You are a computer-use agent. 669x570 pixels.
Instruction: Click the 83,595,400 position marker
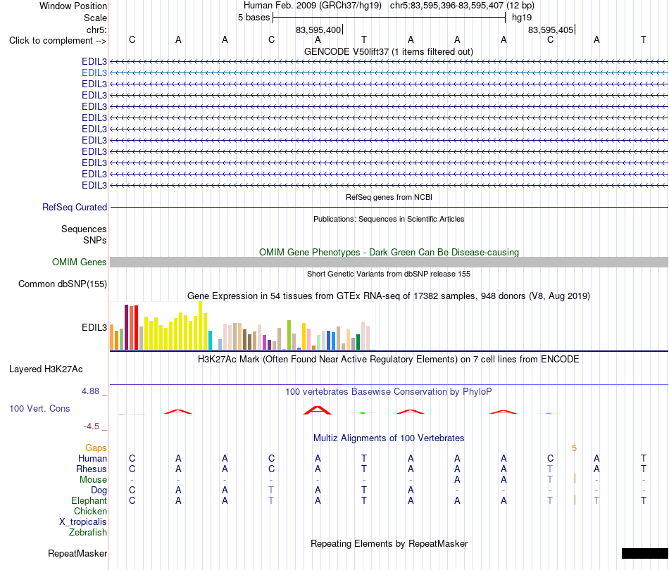coord(319,30)
